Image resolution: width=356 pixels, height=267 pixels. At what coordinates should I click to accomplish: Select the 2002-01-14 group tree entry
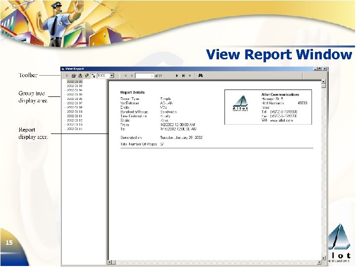pyautogui.click(x=75, y=129)
